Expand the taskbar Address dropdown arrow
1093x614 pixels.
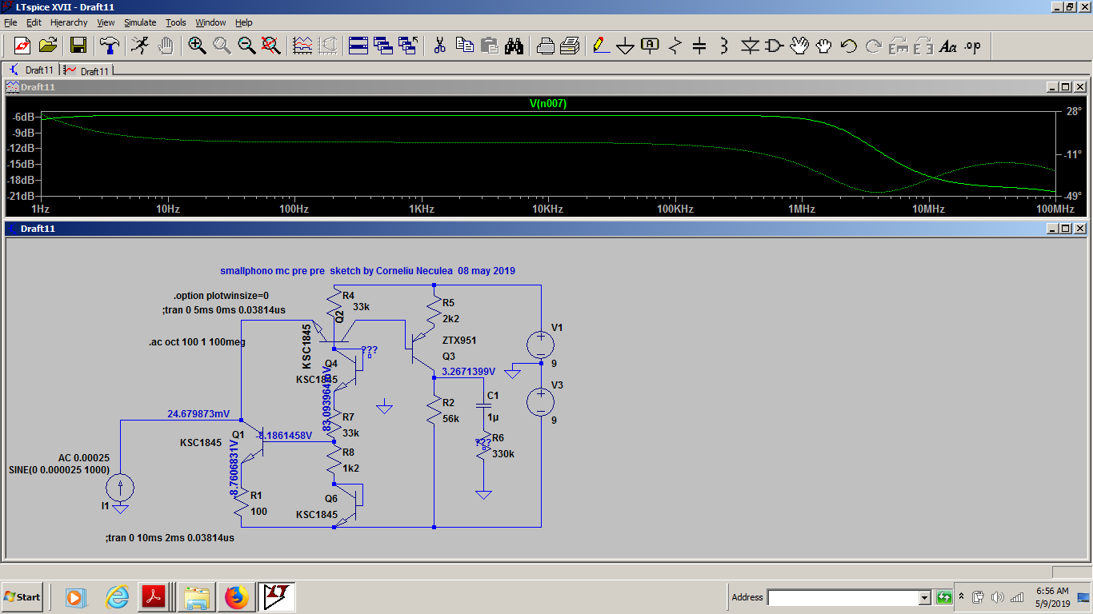point(925,597)
